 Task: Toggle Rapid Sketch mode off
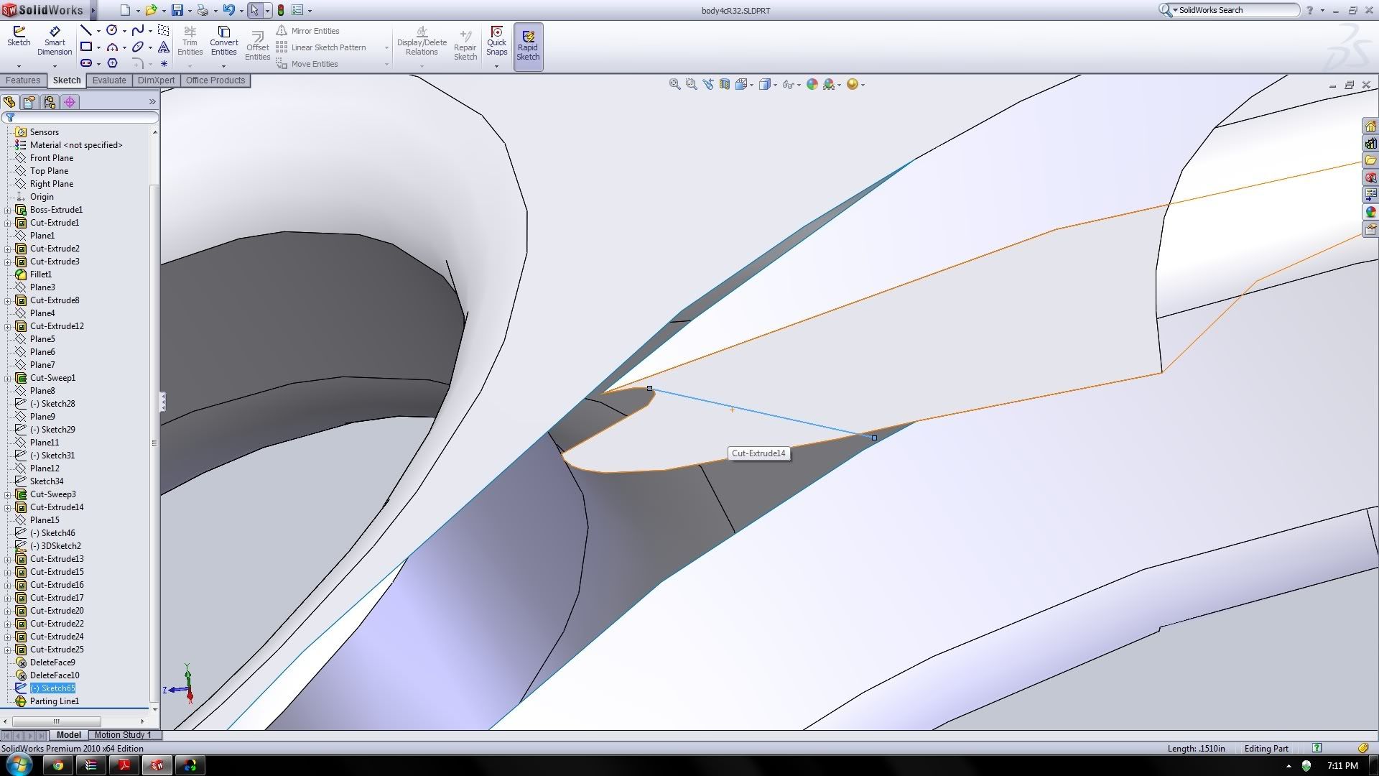528,46
